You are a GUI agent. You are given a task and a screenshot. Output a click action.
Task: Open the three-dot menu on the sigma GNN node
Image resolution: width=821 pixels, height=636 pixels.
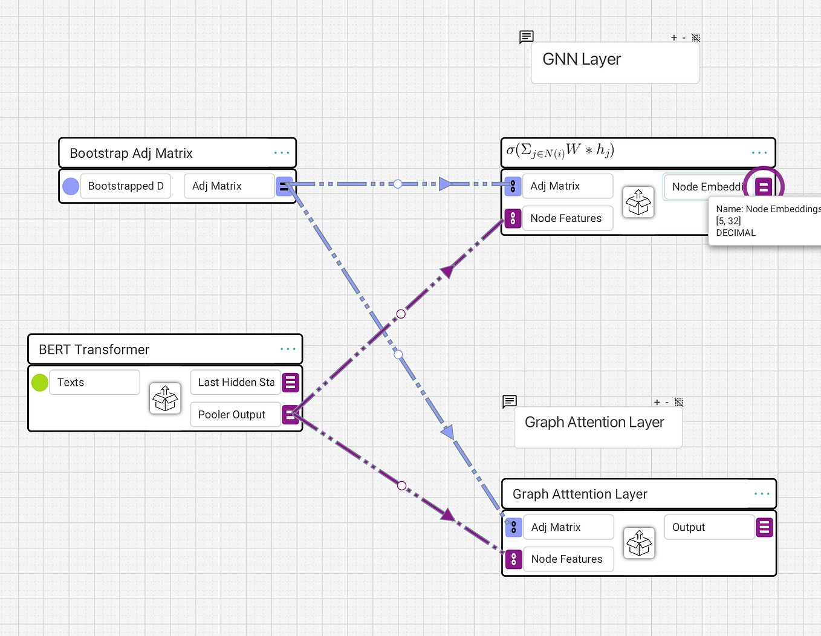pyautogui.click(x=759, y=153)
